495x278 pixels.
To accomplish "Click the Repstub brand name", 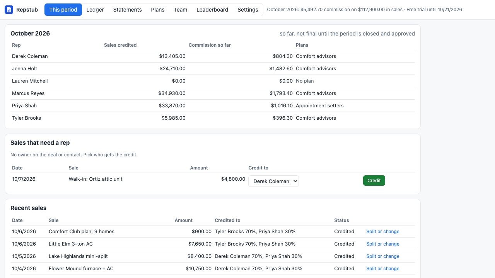I will click(27, 10).
